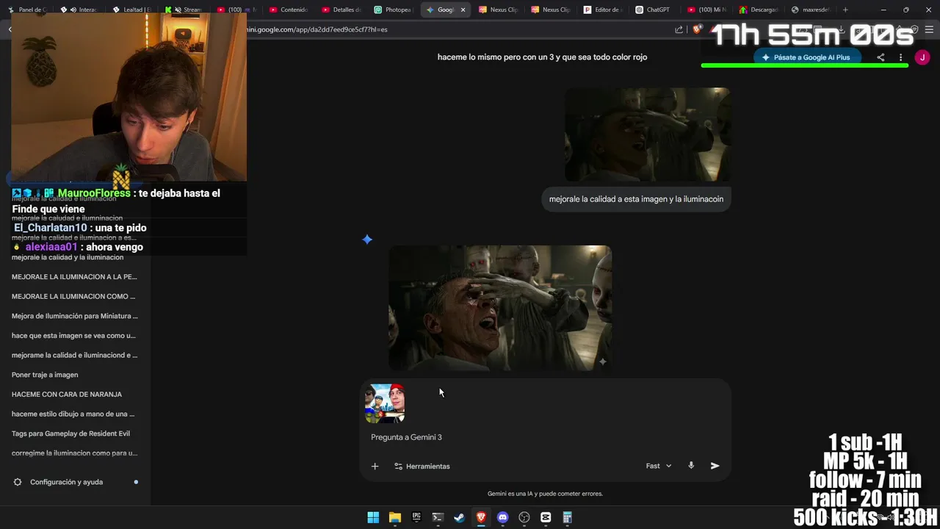Switch to the 'Editor de' browser tab
This screenshot has height=529, width=940.
click(x=602, y=10)
